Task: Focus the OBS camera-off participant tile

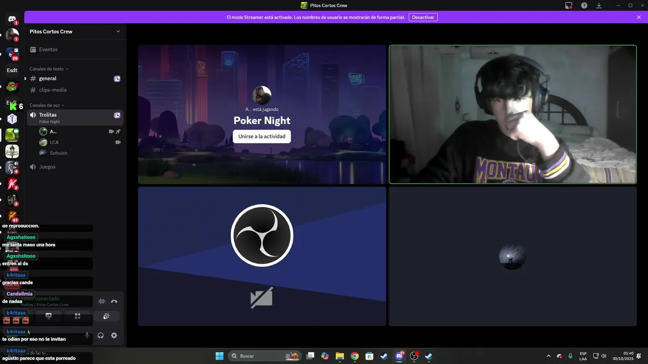Action: [262, 256]
